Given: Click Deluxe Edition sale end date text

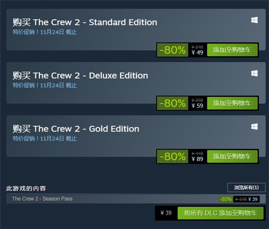Looking at the screenshot, I should (x=45, y=85).
